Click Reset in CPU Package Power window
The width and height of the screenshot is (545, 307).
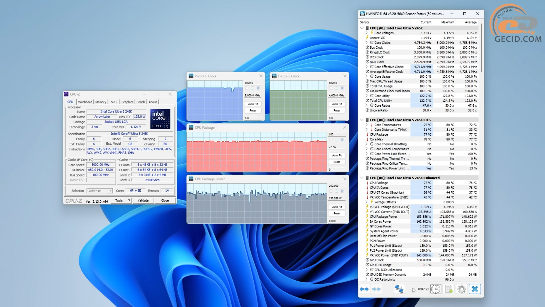(x=337, y=213)
